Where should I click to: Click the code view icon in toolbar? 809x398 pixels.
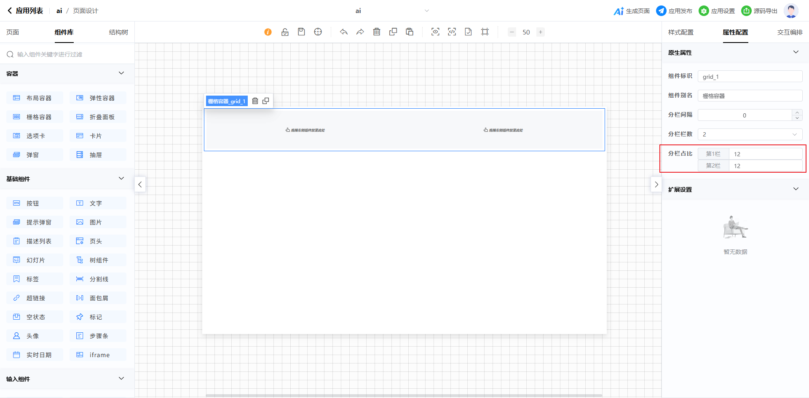pos(452,32)
